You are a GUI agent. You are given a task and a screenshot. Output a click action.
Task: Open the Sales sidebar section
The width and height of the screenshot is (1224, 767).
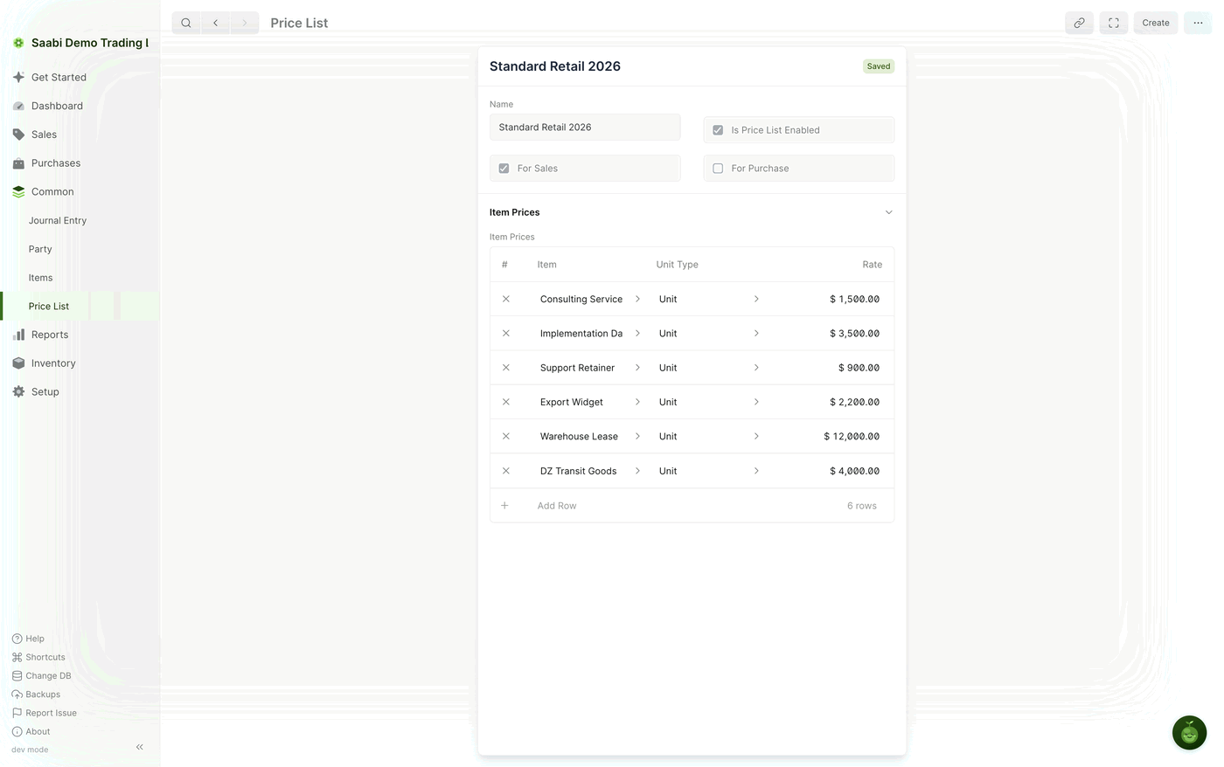(x=80, y=135)
